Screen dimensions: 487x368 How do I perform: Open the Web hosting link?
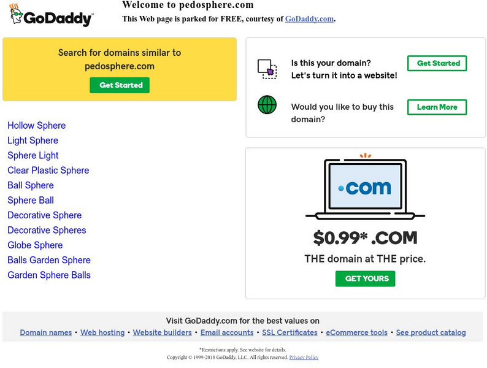pyautogui.click(x=102, y=332)
